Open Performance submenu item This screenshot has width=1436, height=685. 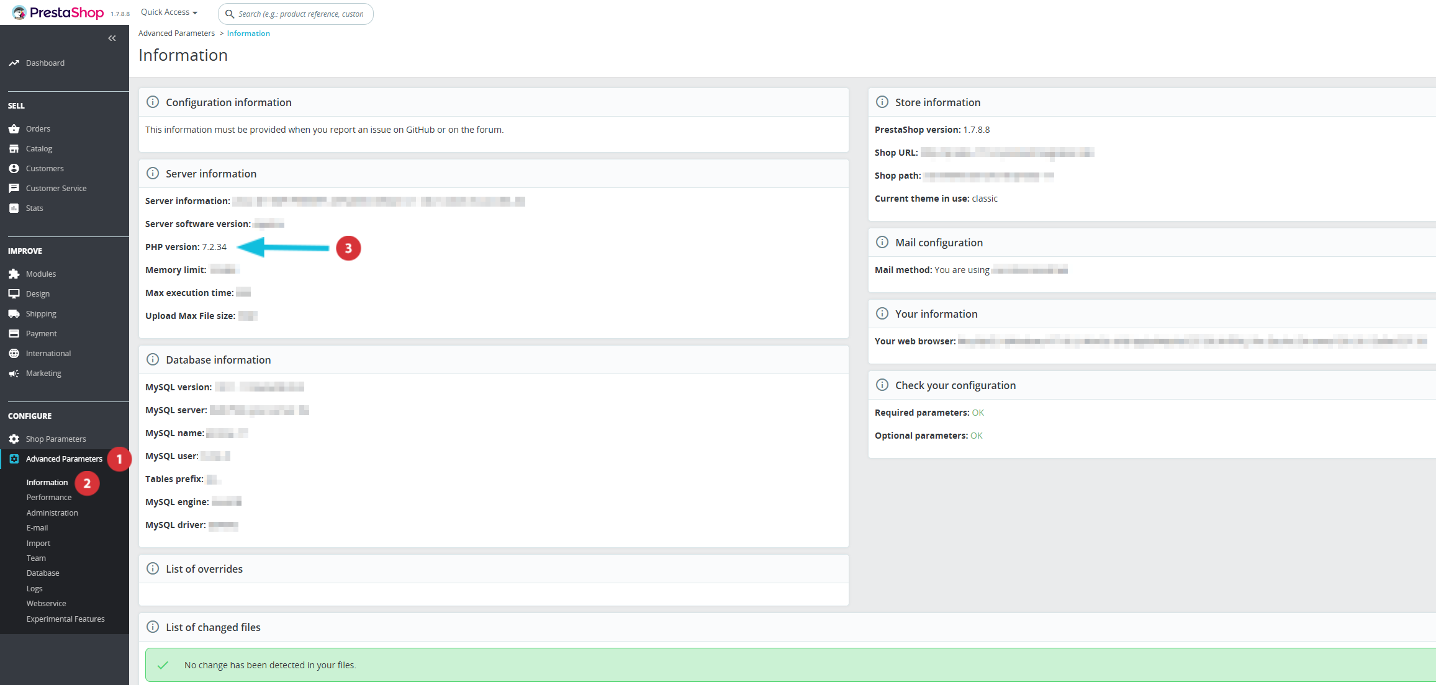point(49,497)
